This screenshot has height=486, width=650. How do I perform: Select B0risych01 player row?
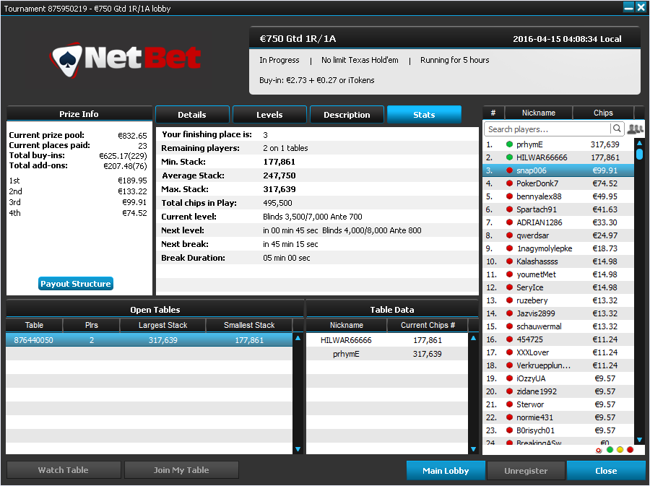pos(558,430)
